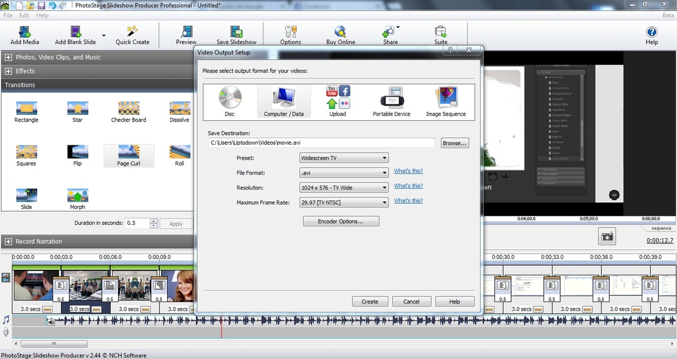
Task: Click the woman portrait slide thumbnail
Action: coord(182,285)
